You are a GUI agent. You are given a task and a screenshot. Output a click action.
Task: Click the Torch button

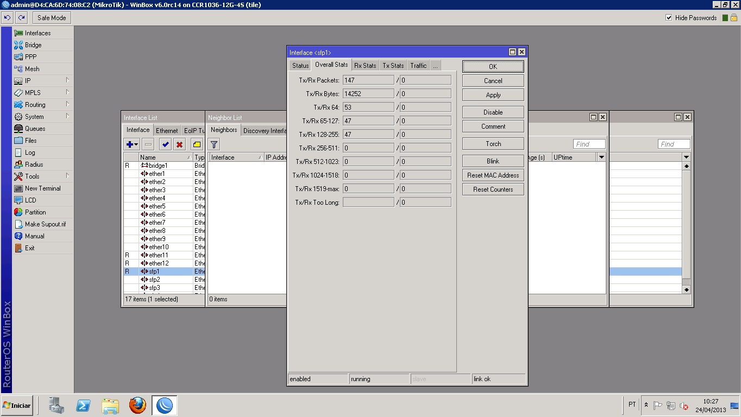pos(493,144)
